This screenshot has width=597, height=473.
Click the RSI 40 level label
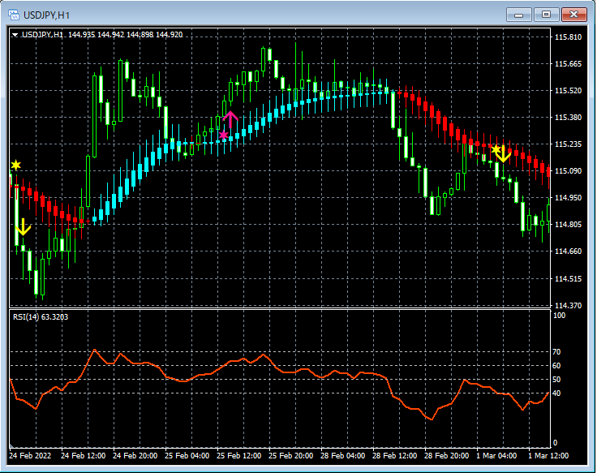tap(556, 393)
